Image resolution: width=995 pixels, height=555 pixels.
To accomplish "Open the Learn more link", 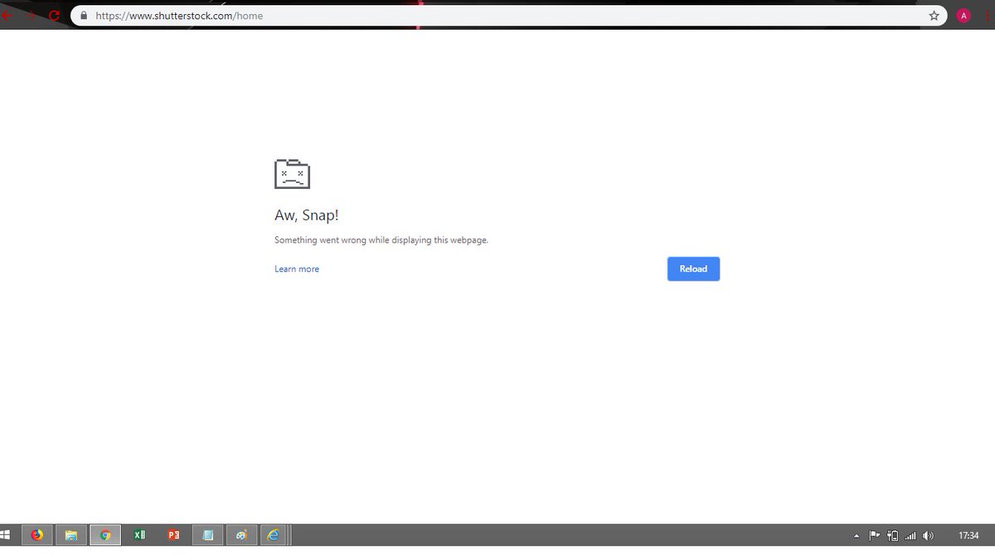I will pos(297,269).
